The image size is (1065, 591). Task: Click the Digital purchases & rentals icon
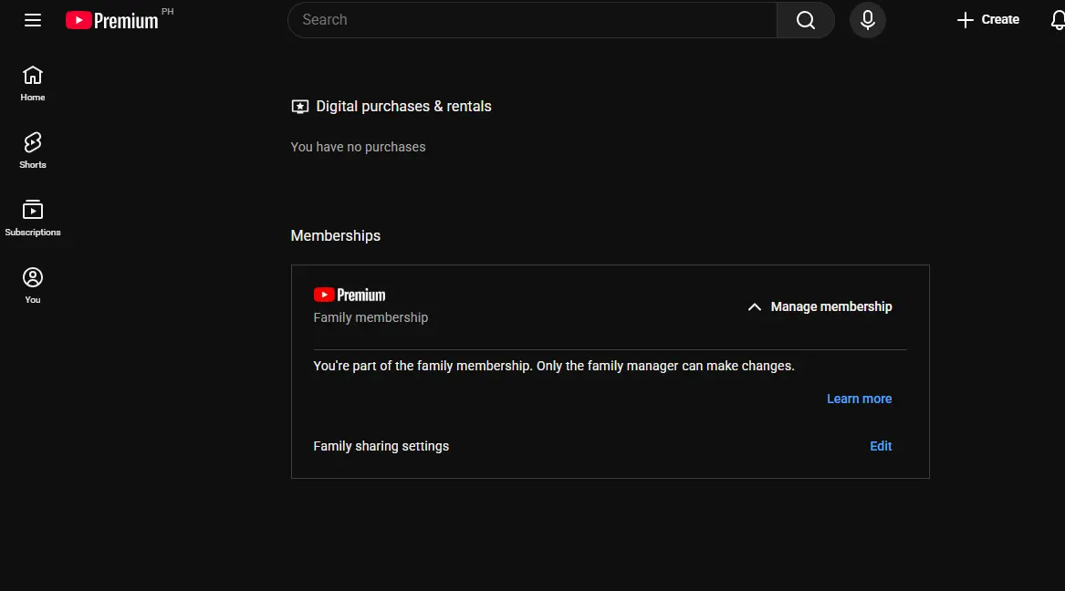(299, 107)
